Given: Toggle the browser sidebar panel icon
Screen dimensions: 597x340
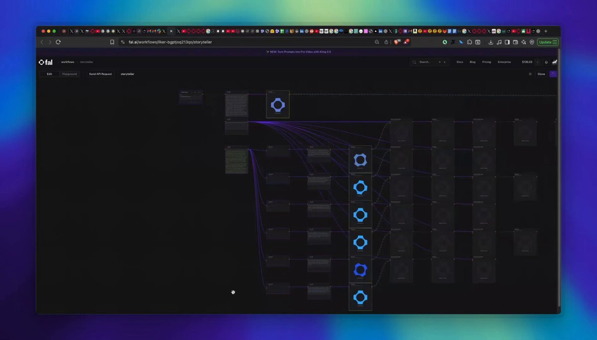Looking at the screenshot, I should pos(507,42).
